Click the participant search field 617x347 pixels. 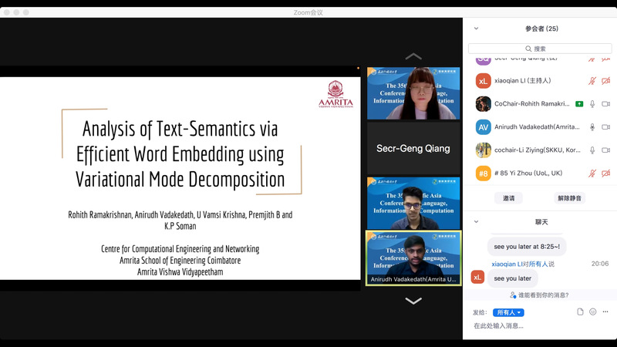540,49
